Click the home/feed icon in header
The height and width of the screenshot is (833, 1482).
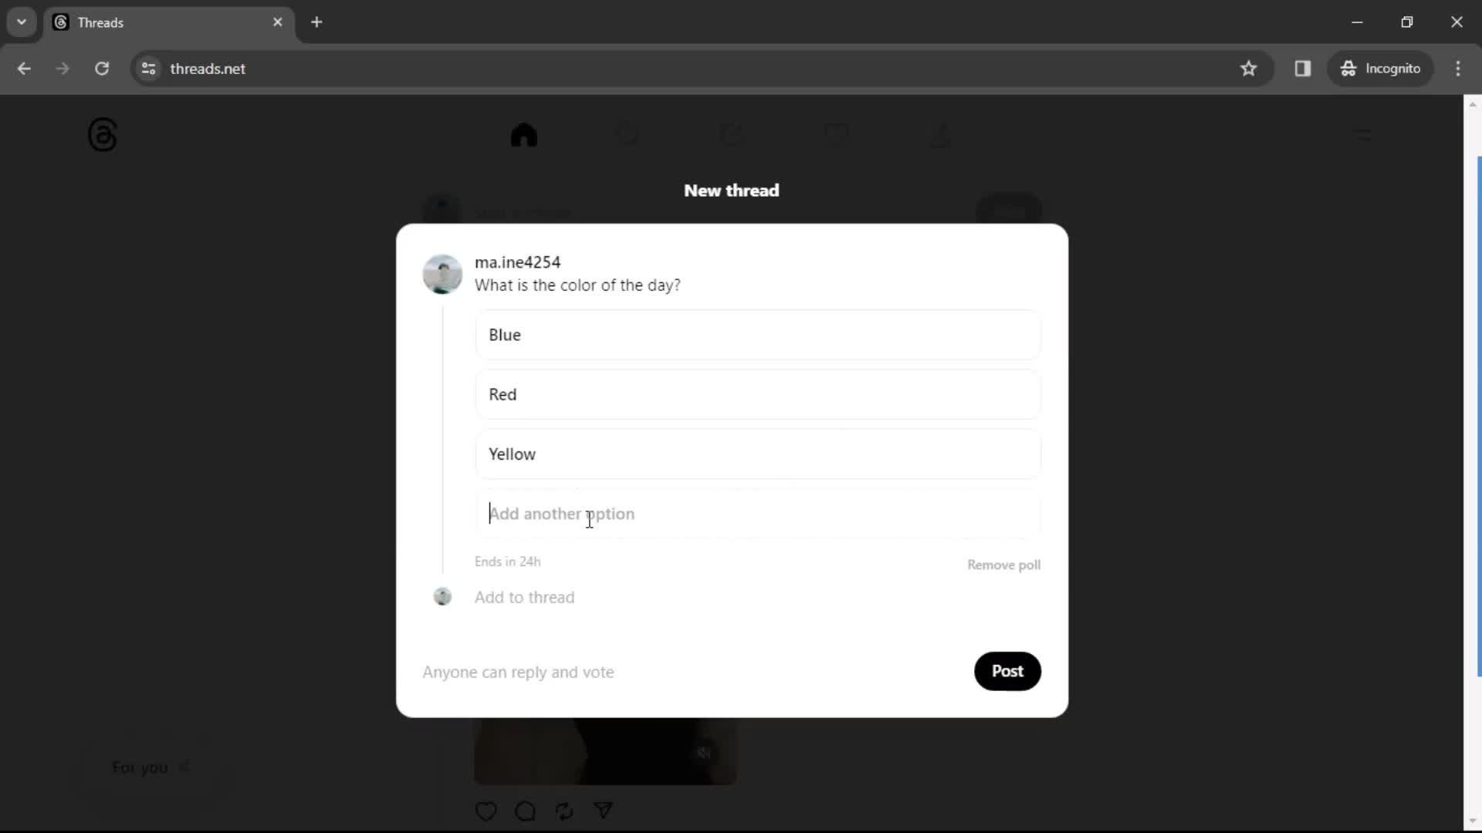click(525, 135)
